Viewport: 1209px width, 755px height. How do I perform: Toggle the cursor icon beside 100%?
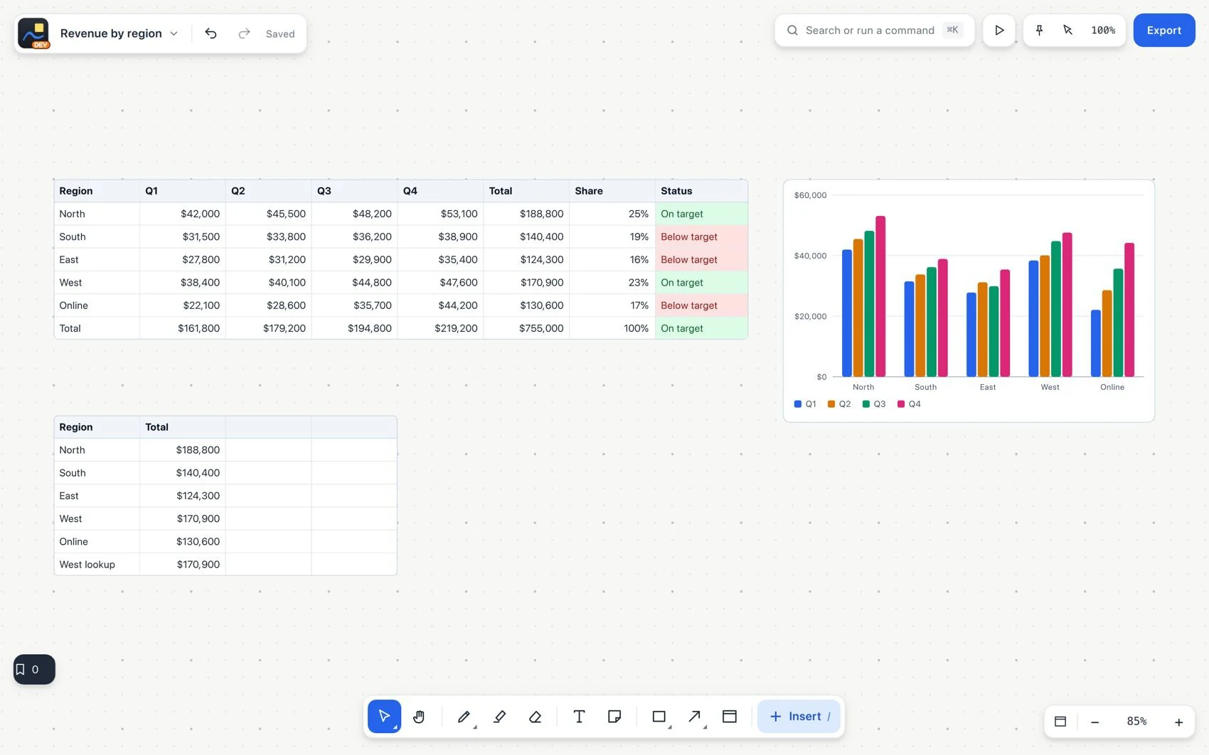click(1067, 30)
